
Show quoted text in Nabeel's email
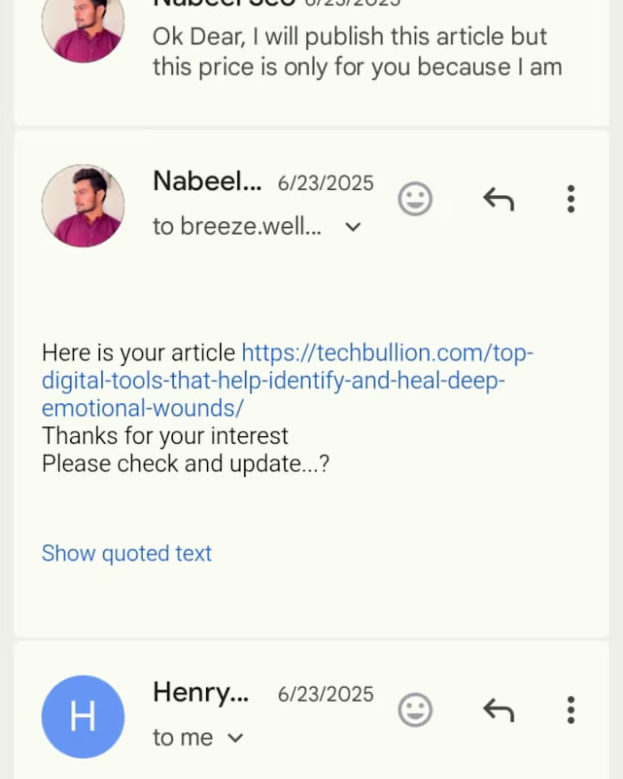tap(126, 553)
